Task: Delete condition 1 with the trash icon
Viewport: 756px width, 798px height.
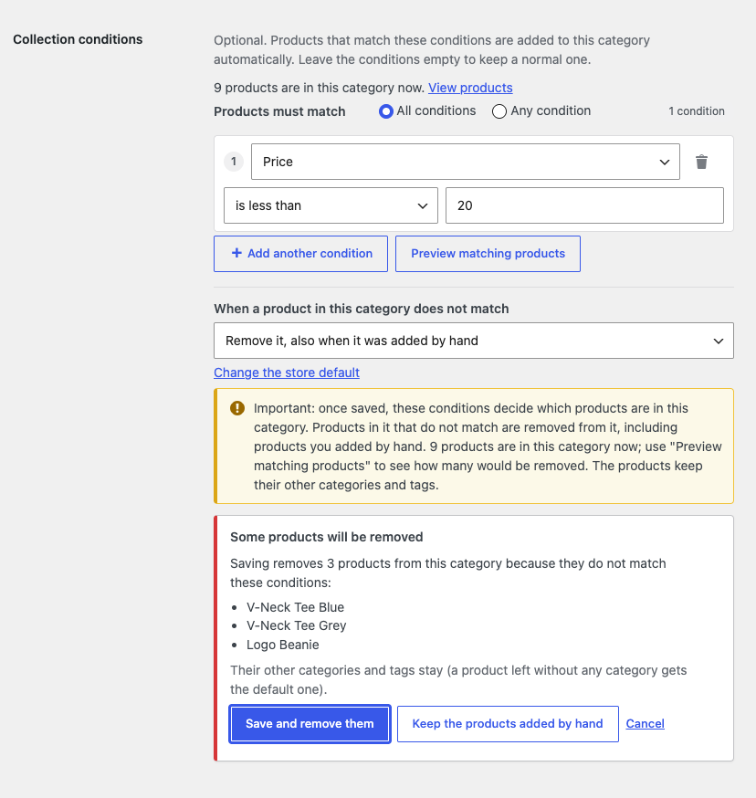Action: click(x=701, y=162)
